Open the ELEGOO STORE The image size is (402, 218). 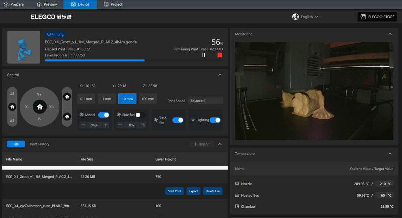(x=377, y=17)
